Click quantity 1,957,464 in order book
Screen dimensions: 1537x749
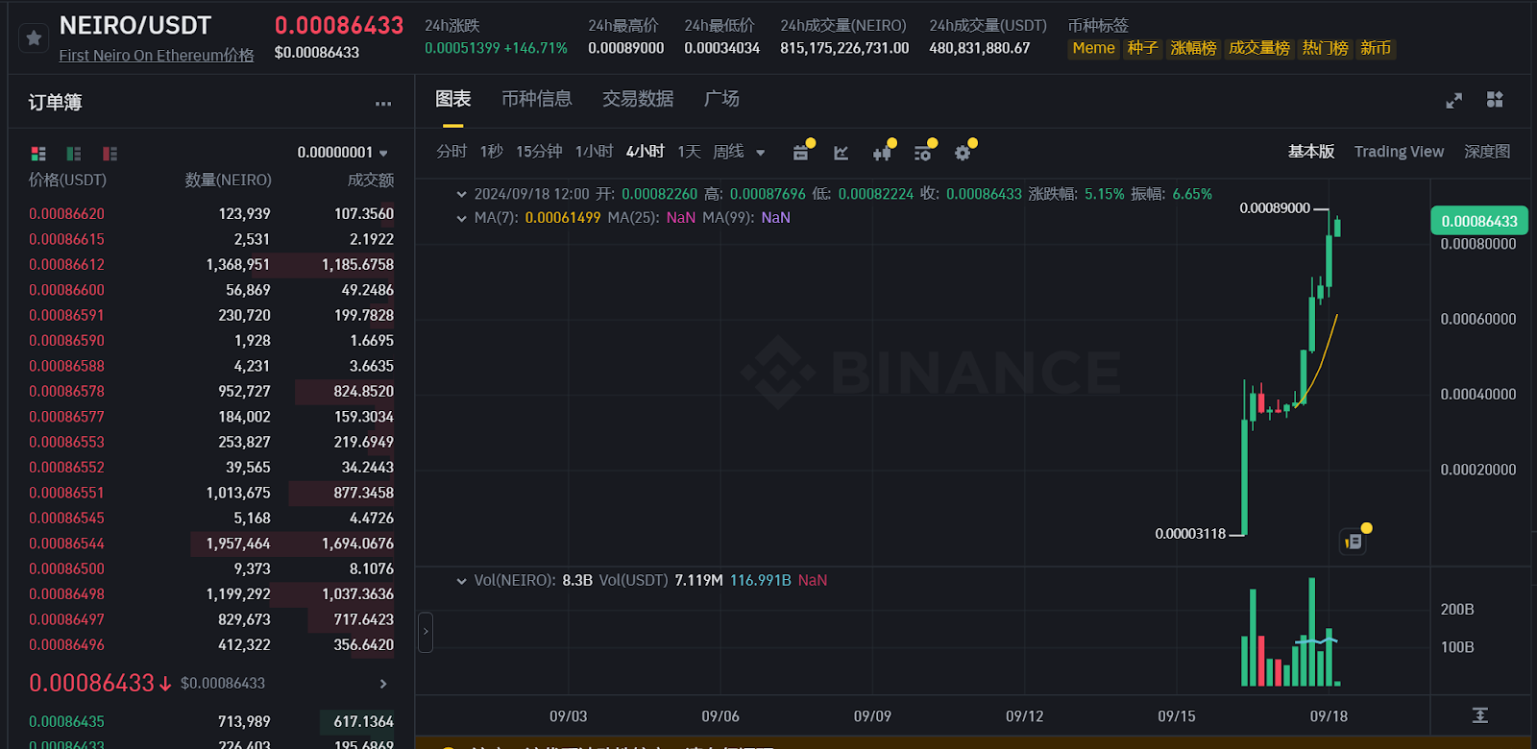click(x=238, y=544)
